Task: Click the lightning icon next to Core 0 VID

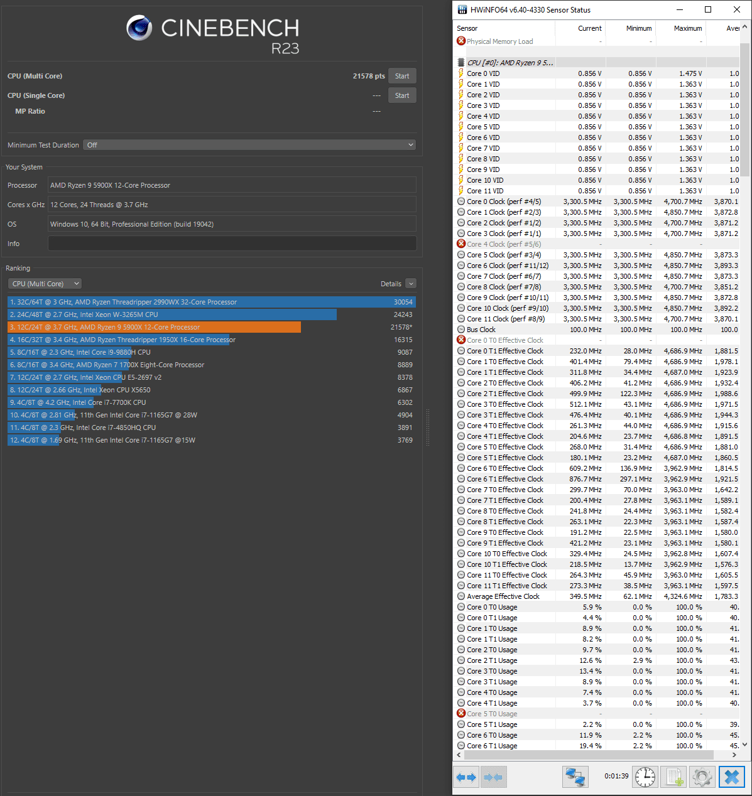Action: (x=461, y=73)
